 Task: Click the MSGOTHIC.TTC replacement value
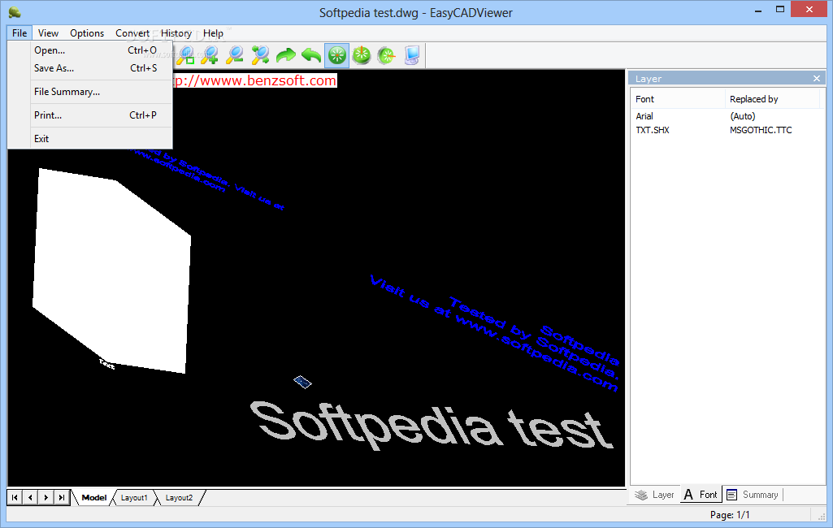point(761,130)
